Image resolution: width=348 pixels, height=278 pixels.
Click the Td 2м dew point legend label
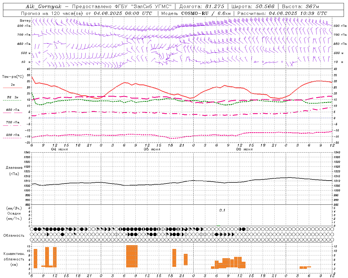pos(13,97)
